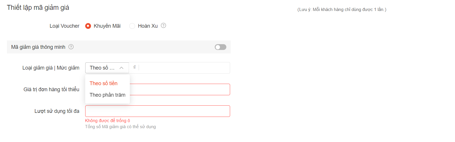This screenshot has width=455, height=142.
Task: Click the Thiết lập mã giảm giá heading
Action: pos(38,8)
